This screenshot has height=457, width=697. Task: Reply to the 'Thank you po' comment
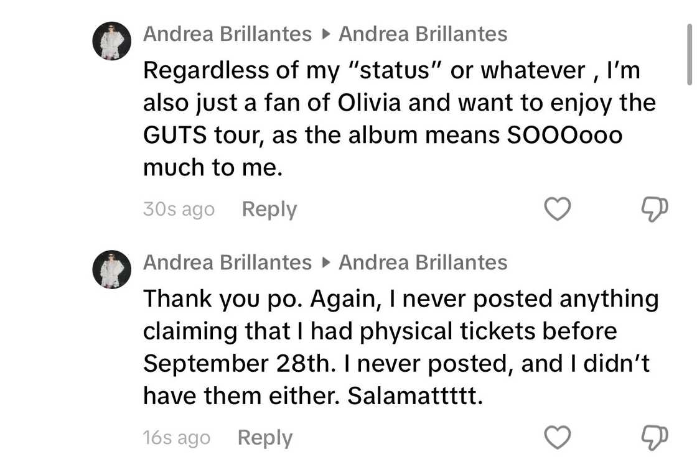click(x=264, y=438)
